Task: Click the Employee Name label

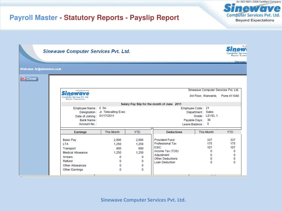Action: (x=85, y=108)
